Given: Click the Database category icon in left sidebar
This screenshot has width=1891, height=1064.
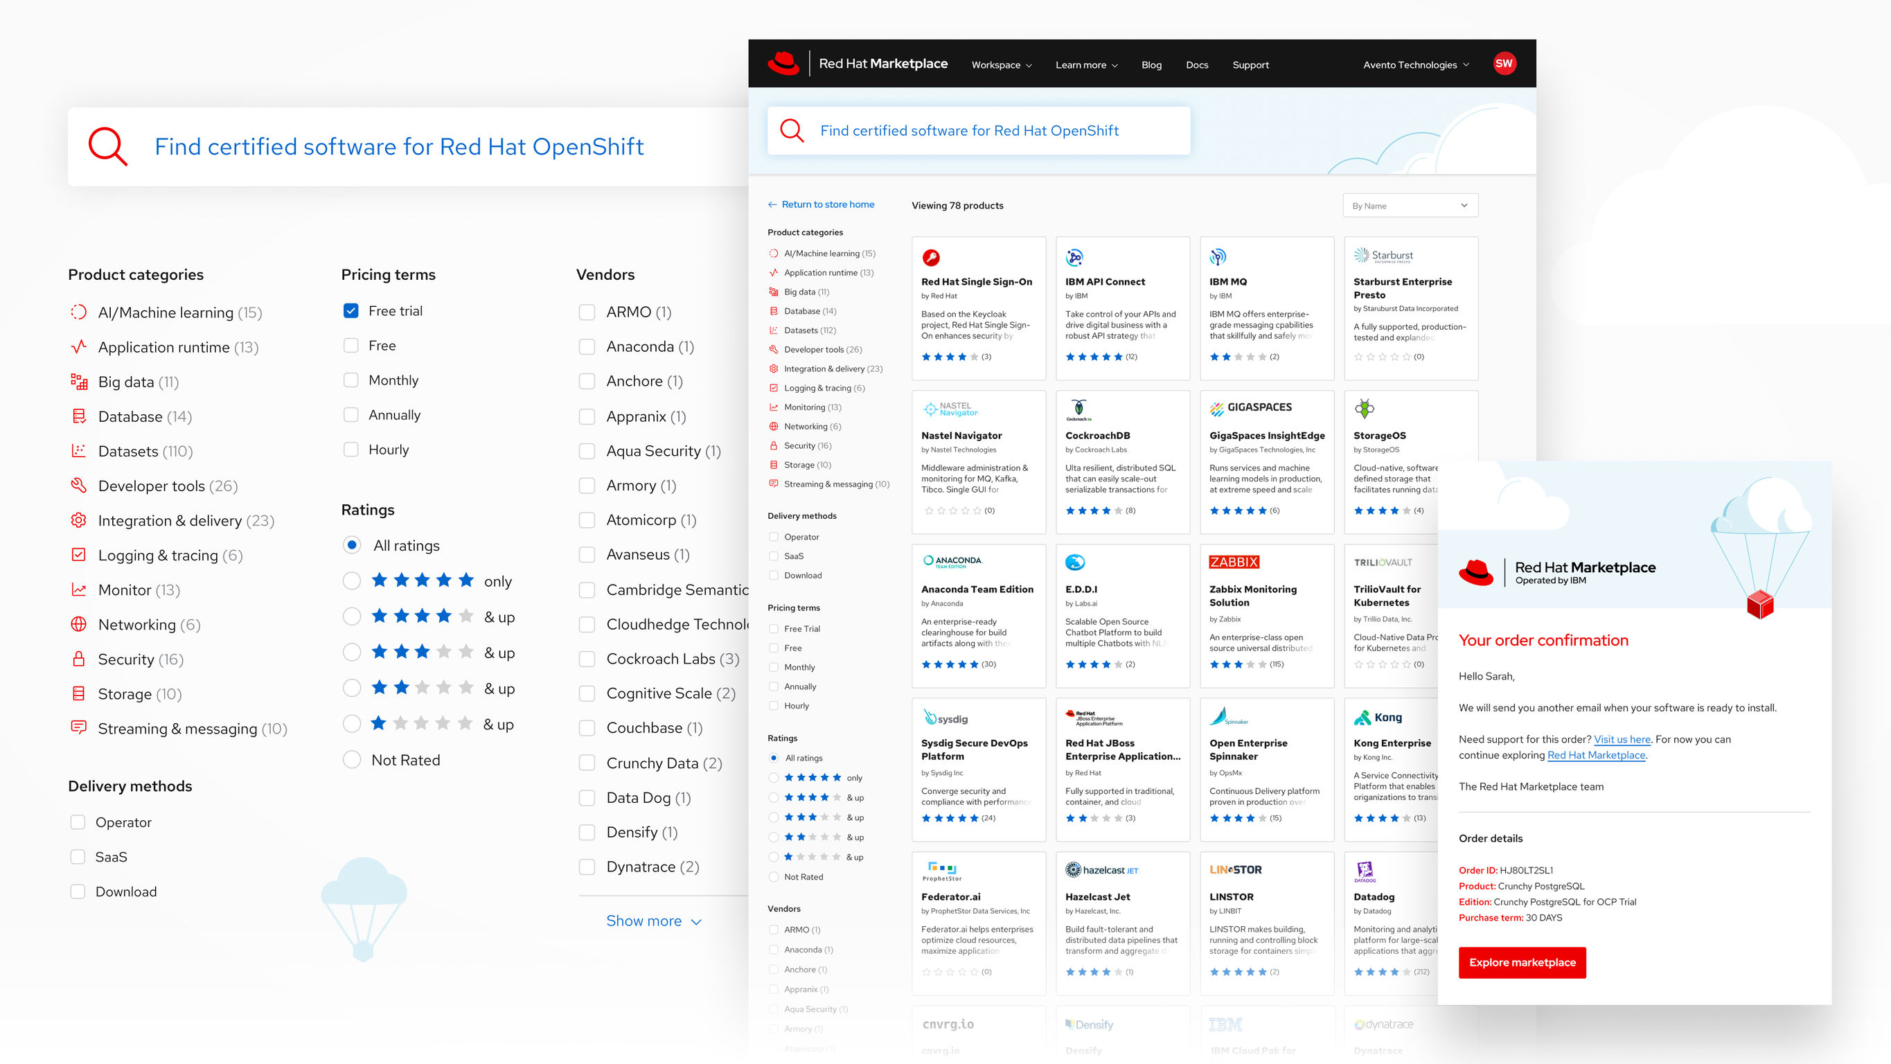Looking at the screenshot, I should pyautogui.click(x=79, y=416).
